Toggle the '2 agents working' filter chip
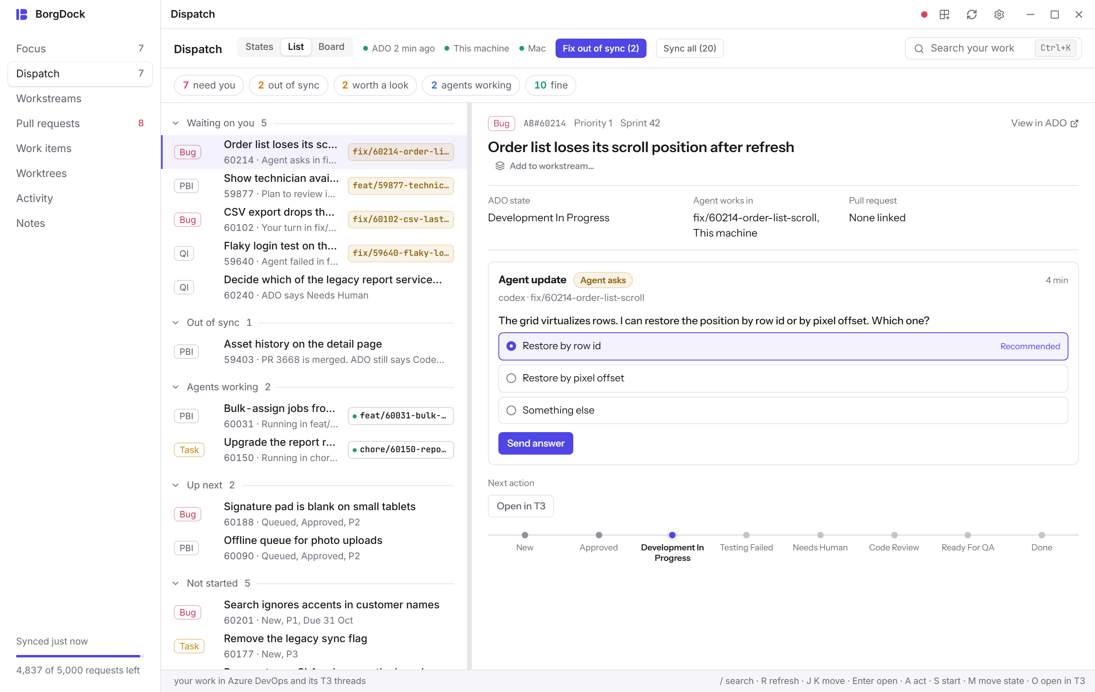The width and height of the screenshot is (1095, 692). [x=471, y=85]
